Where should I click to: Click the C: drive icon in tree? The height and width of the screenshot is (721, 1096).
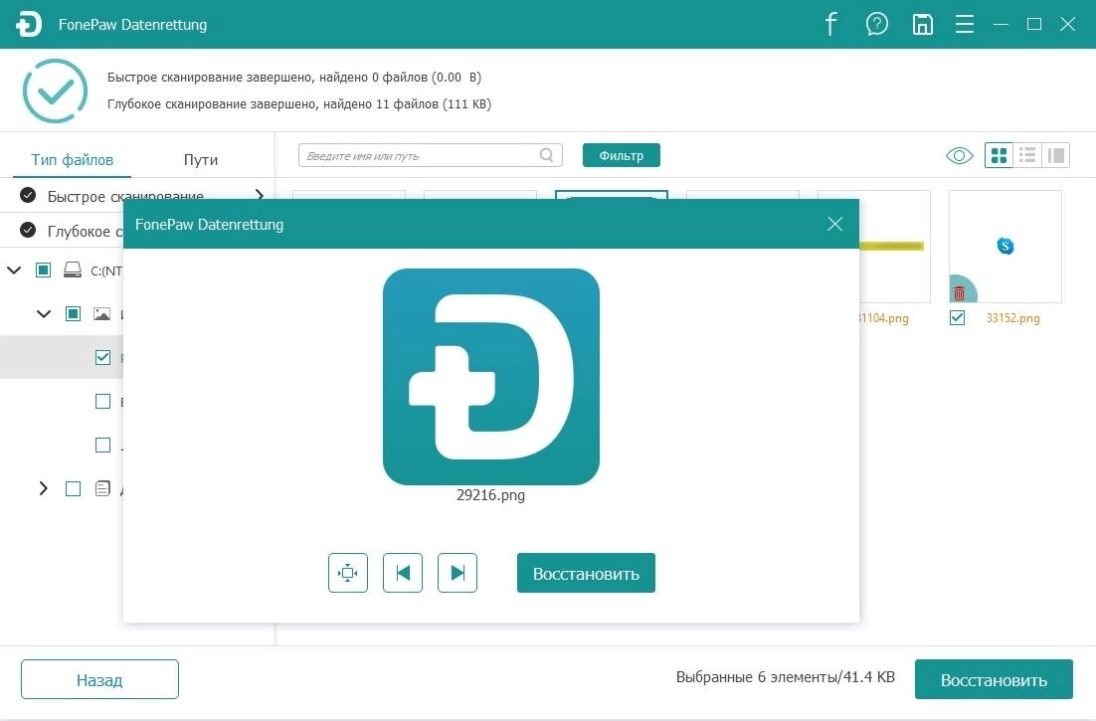pyautogui.click(x=73, y=270)
